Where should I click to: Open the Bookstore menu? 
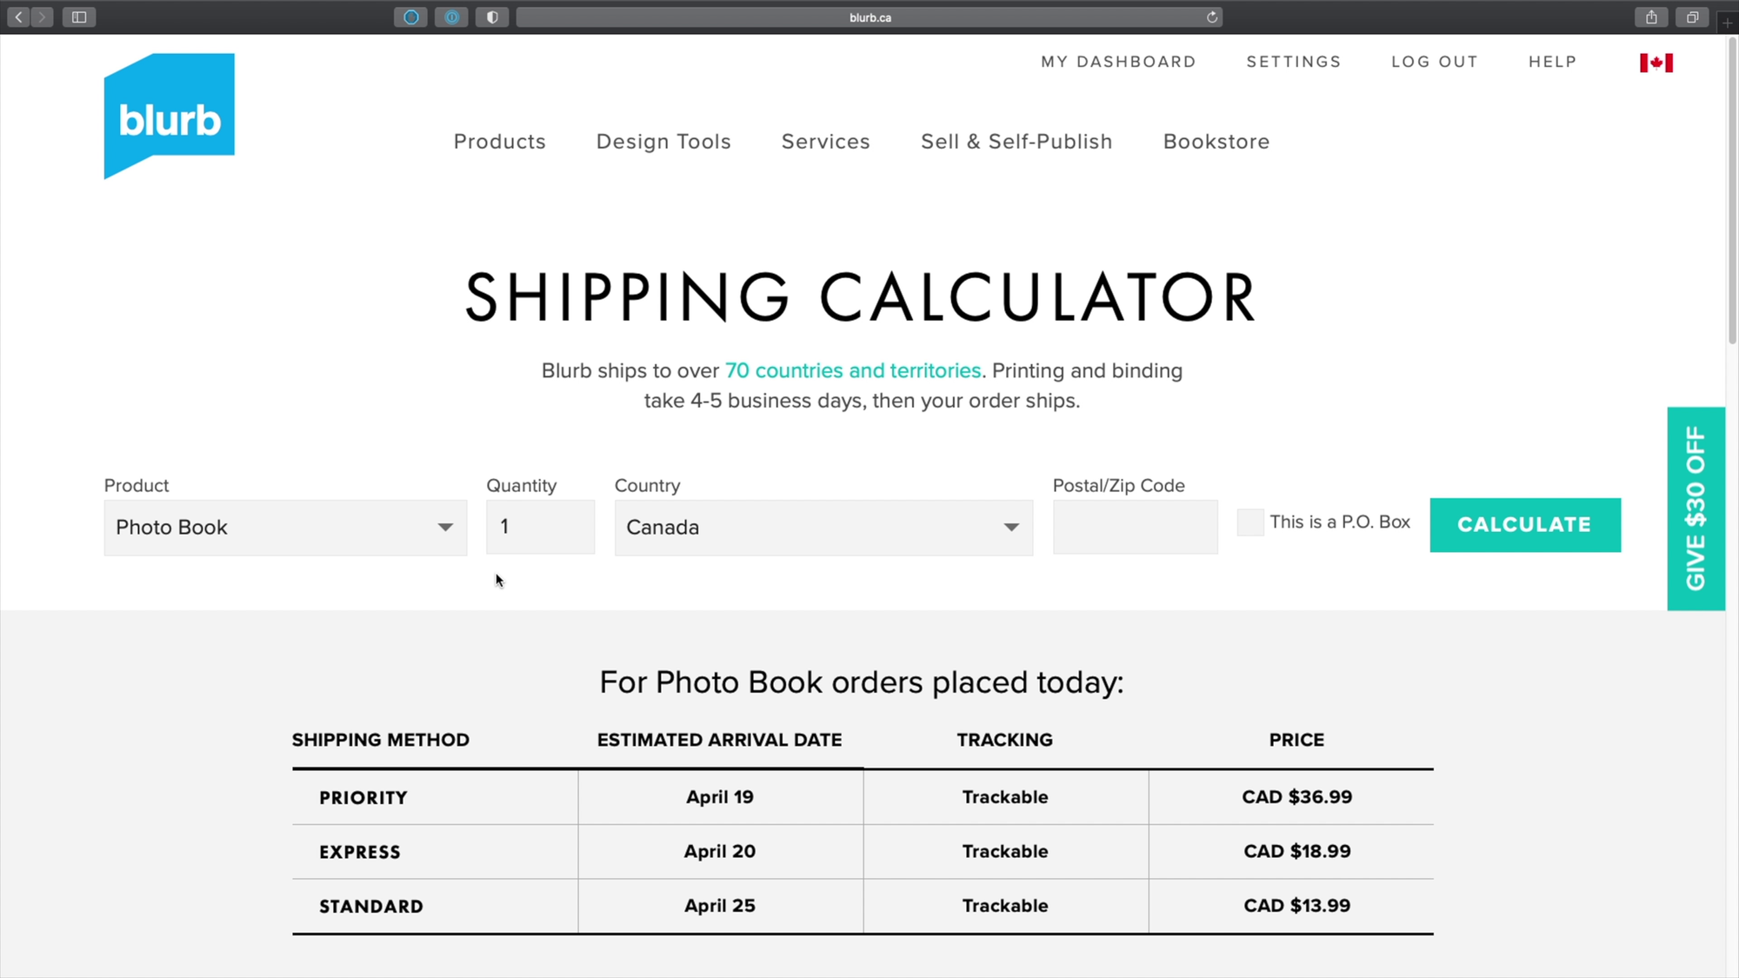tap(1216, 142)
